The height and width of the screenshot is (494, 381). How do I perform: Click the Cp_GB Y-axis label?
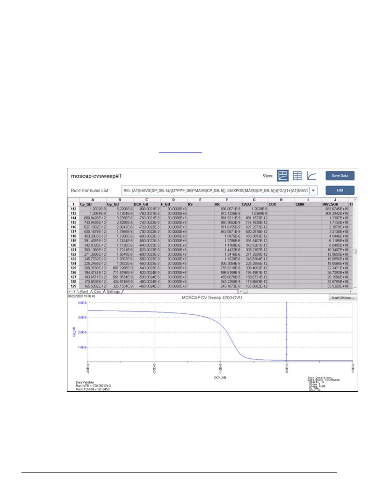[x=74, y=332]
